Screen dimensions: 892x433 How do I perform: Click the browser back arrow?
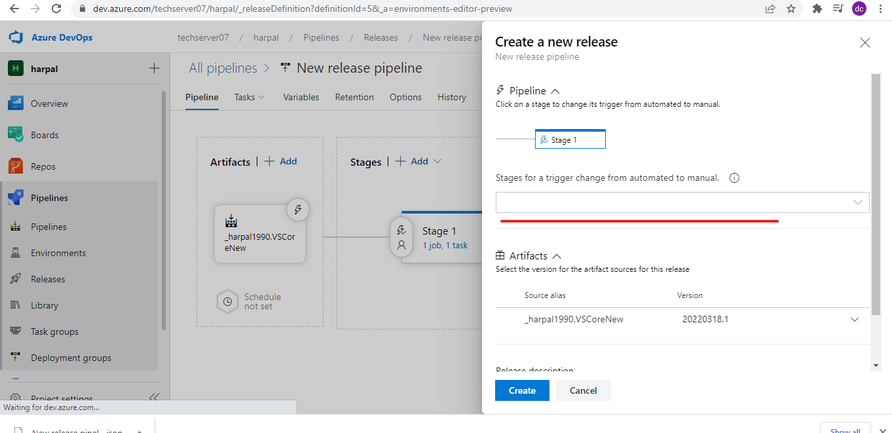pyautogui.click(x=14, y=9)
